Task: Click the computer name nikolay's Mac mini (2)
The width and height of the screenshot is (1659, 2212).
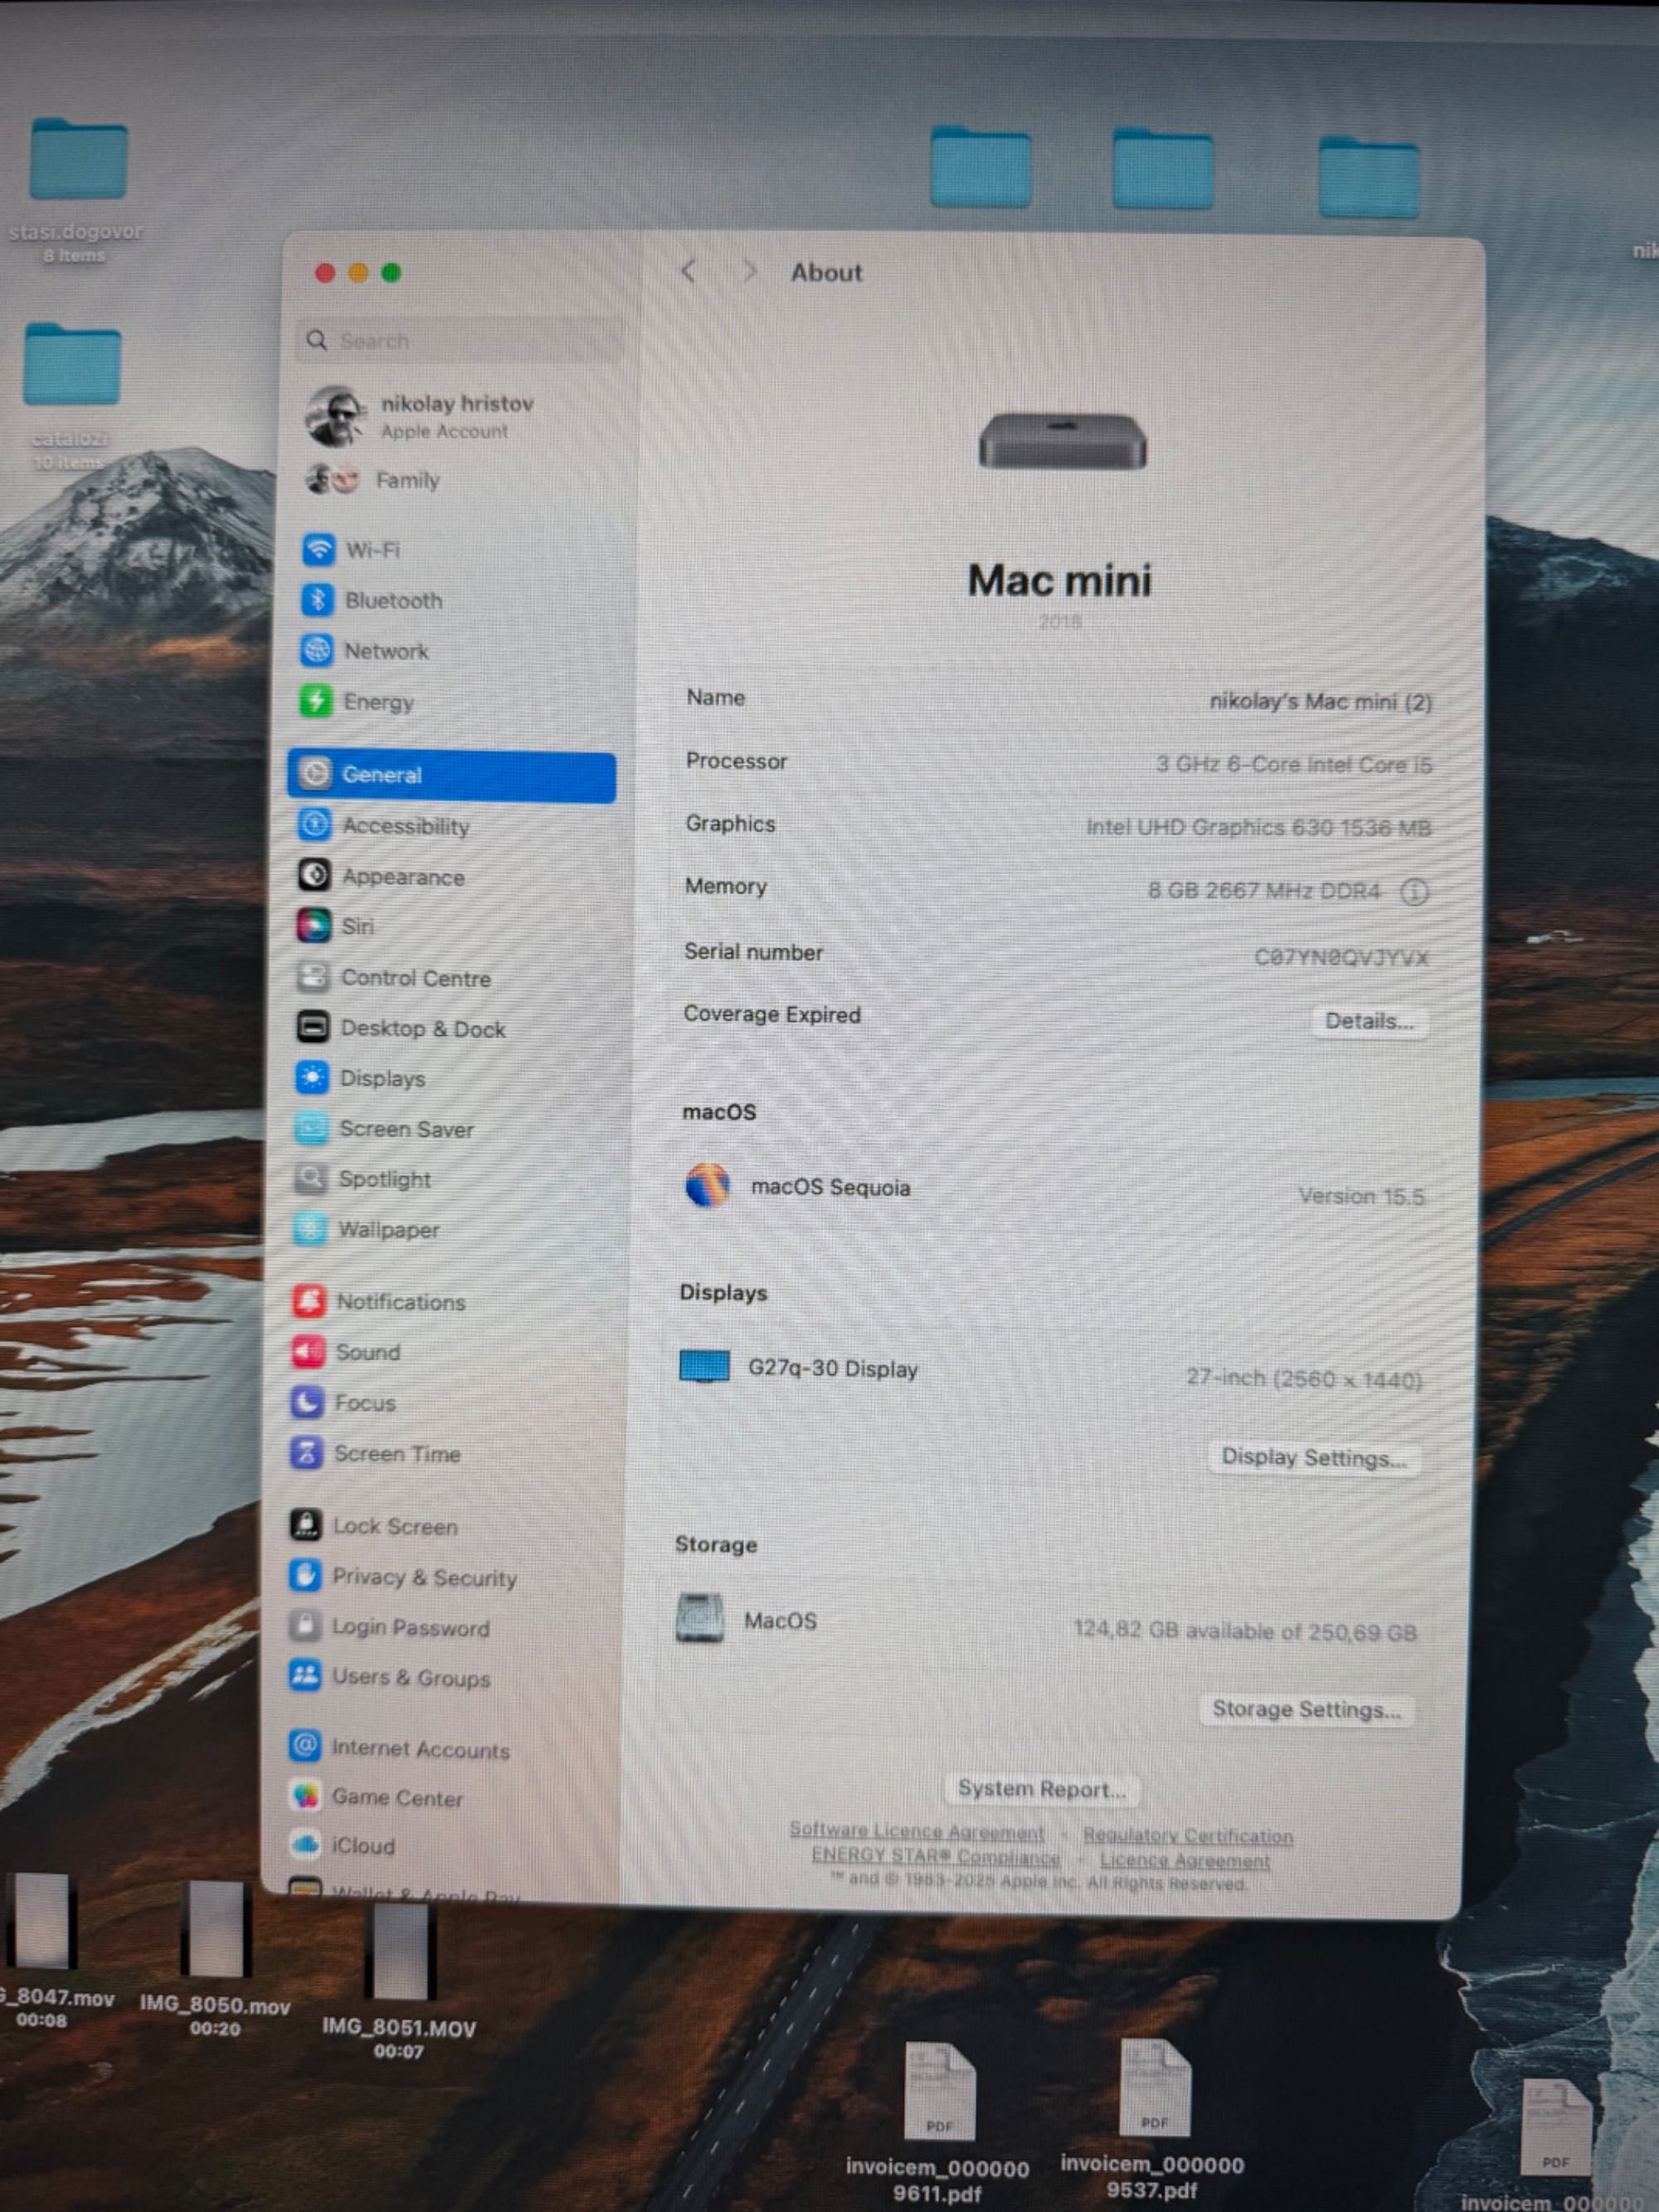Action: 1320,702
